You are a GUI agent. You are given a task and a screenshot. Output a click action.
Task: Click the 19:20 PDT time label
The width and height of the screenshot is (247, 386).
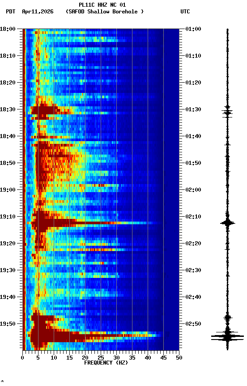point(8,244)
